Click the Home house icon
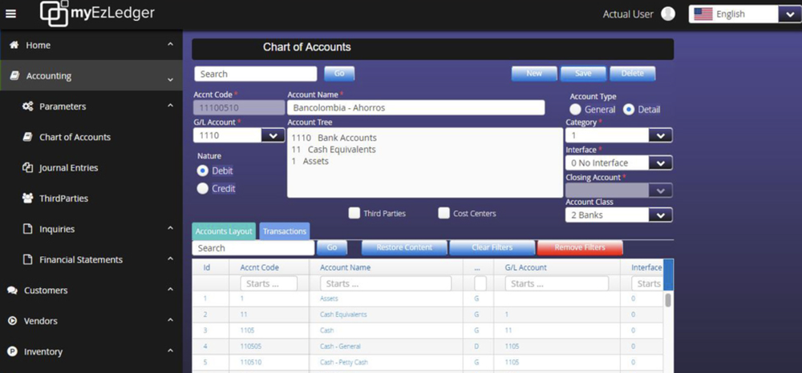 point(14,45)
